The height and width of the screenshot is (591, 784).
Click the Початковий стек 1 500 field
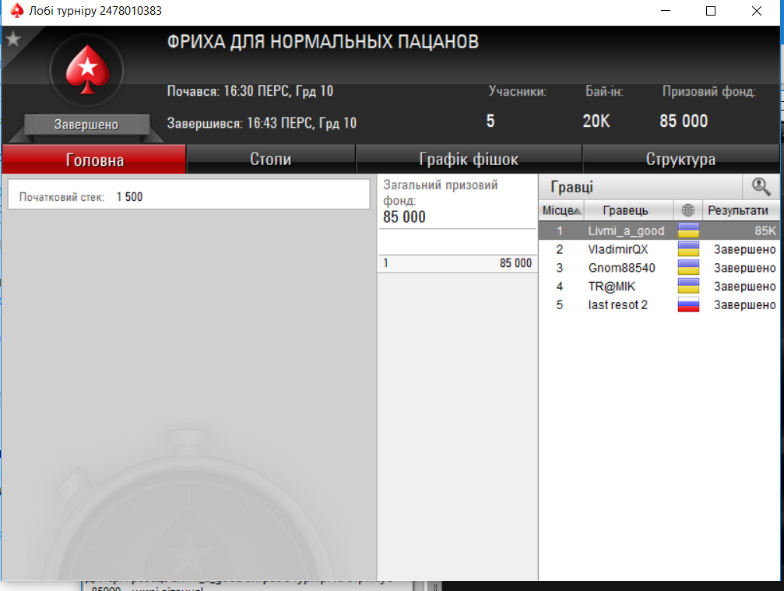click(x=188, y=194)
